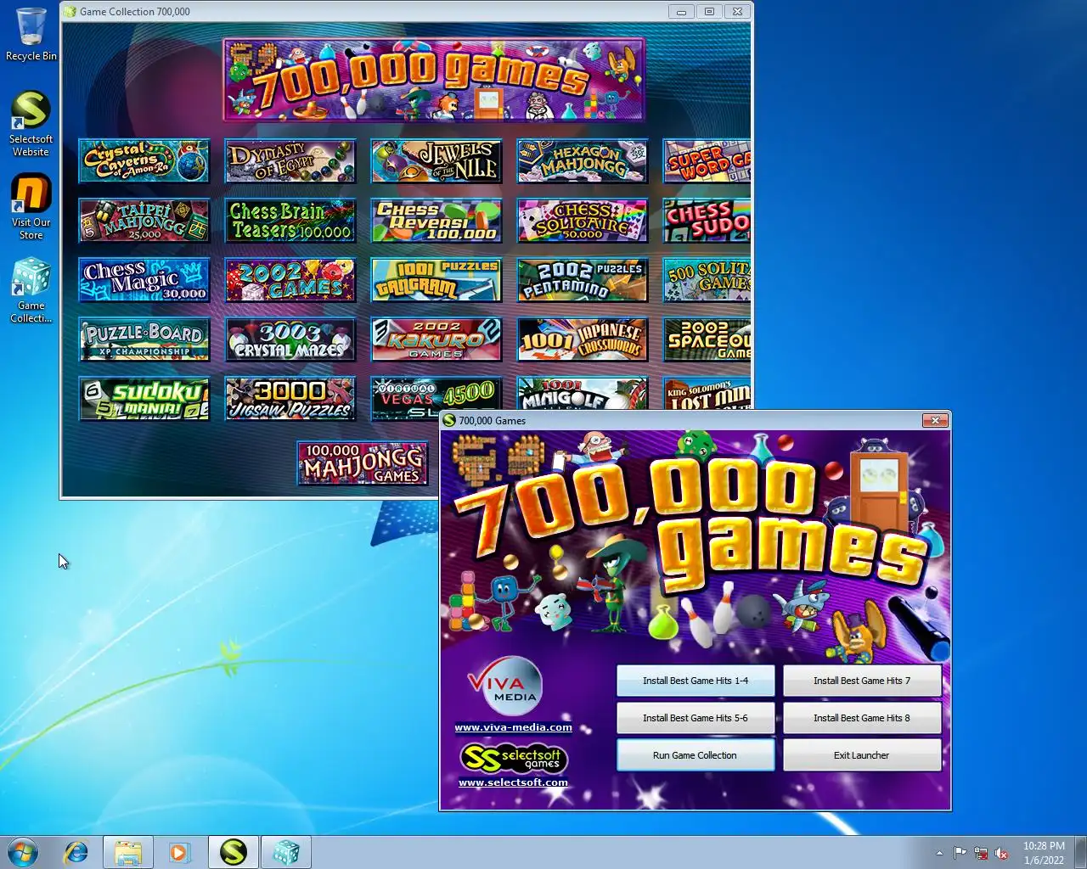
Task: Click Install Best Game Hits 5-6
Action: coord(696,718)
